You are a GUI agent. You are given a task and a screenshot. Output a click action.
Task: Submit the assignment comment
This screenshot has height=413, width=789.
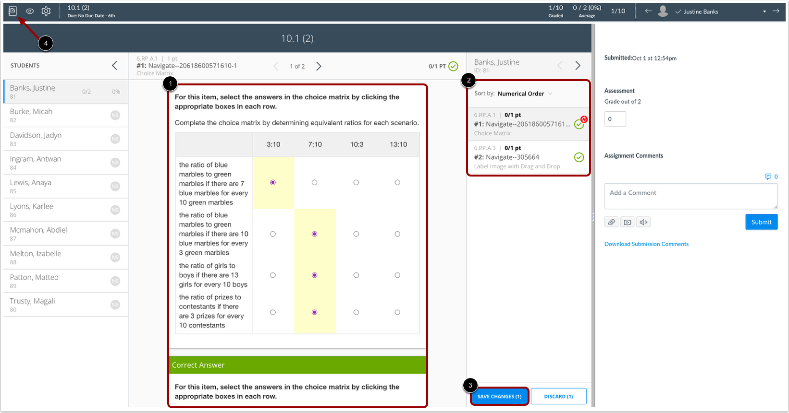(x=761, y=222)
